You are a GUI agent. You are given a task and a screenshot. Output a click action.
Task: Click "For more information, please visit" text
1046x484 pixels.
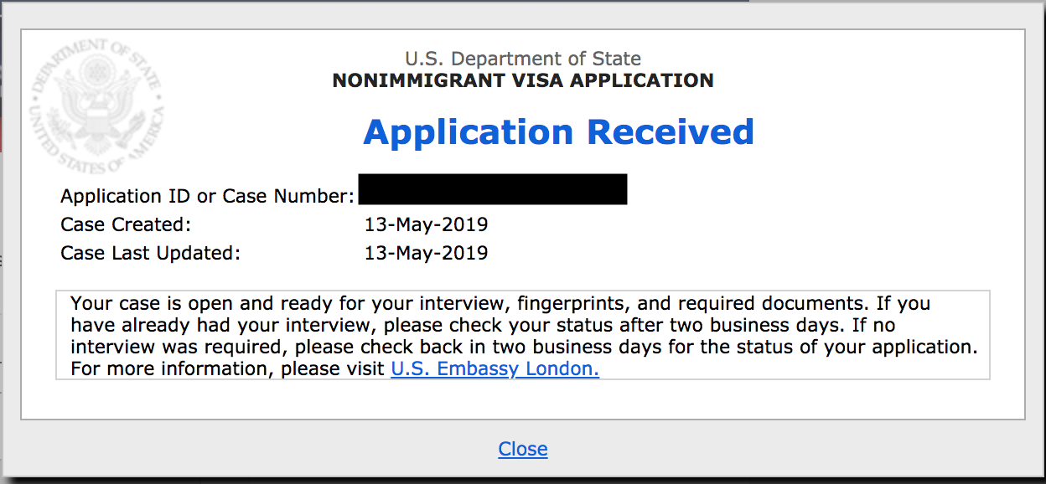228,368
